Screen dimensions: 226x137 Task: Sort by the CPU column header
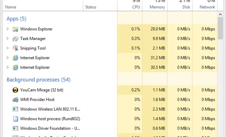coord(136,7)
